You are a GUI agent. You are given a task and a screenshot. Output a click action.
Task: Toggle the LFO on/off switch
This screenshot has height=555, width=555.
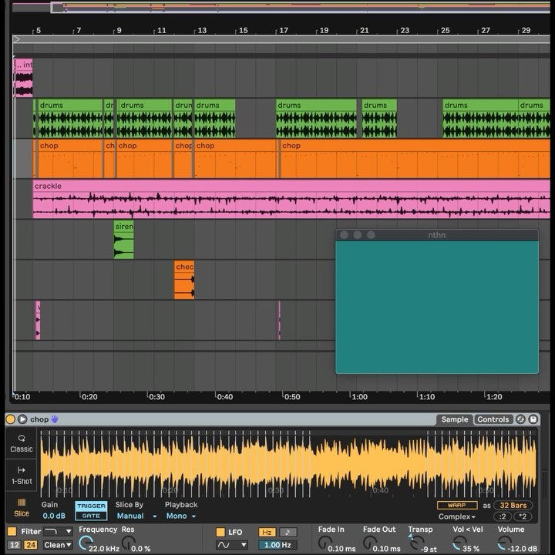220,532
